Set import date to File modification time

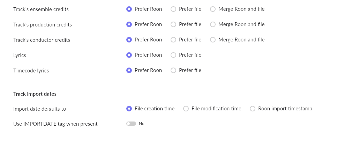(x=186, y=109)
